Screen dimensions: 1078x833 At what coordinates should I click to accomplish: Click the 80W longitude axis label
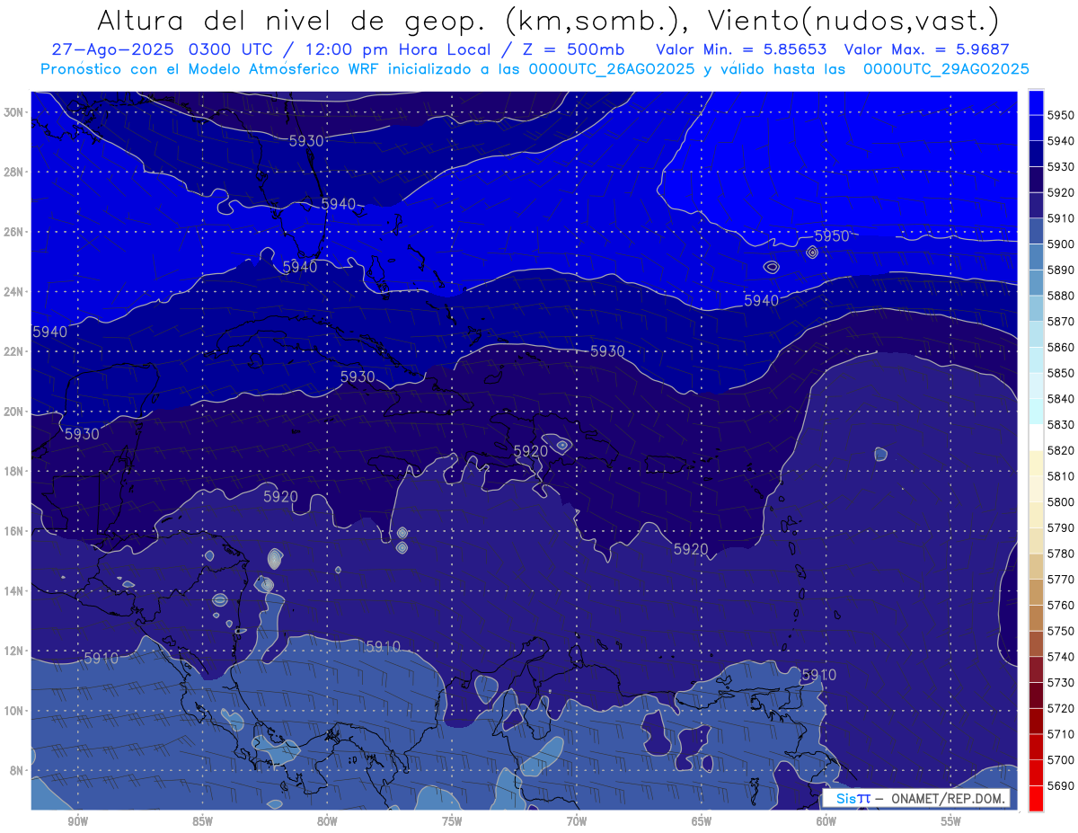point(327,821)
